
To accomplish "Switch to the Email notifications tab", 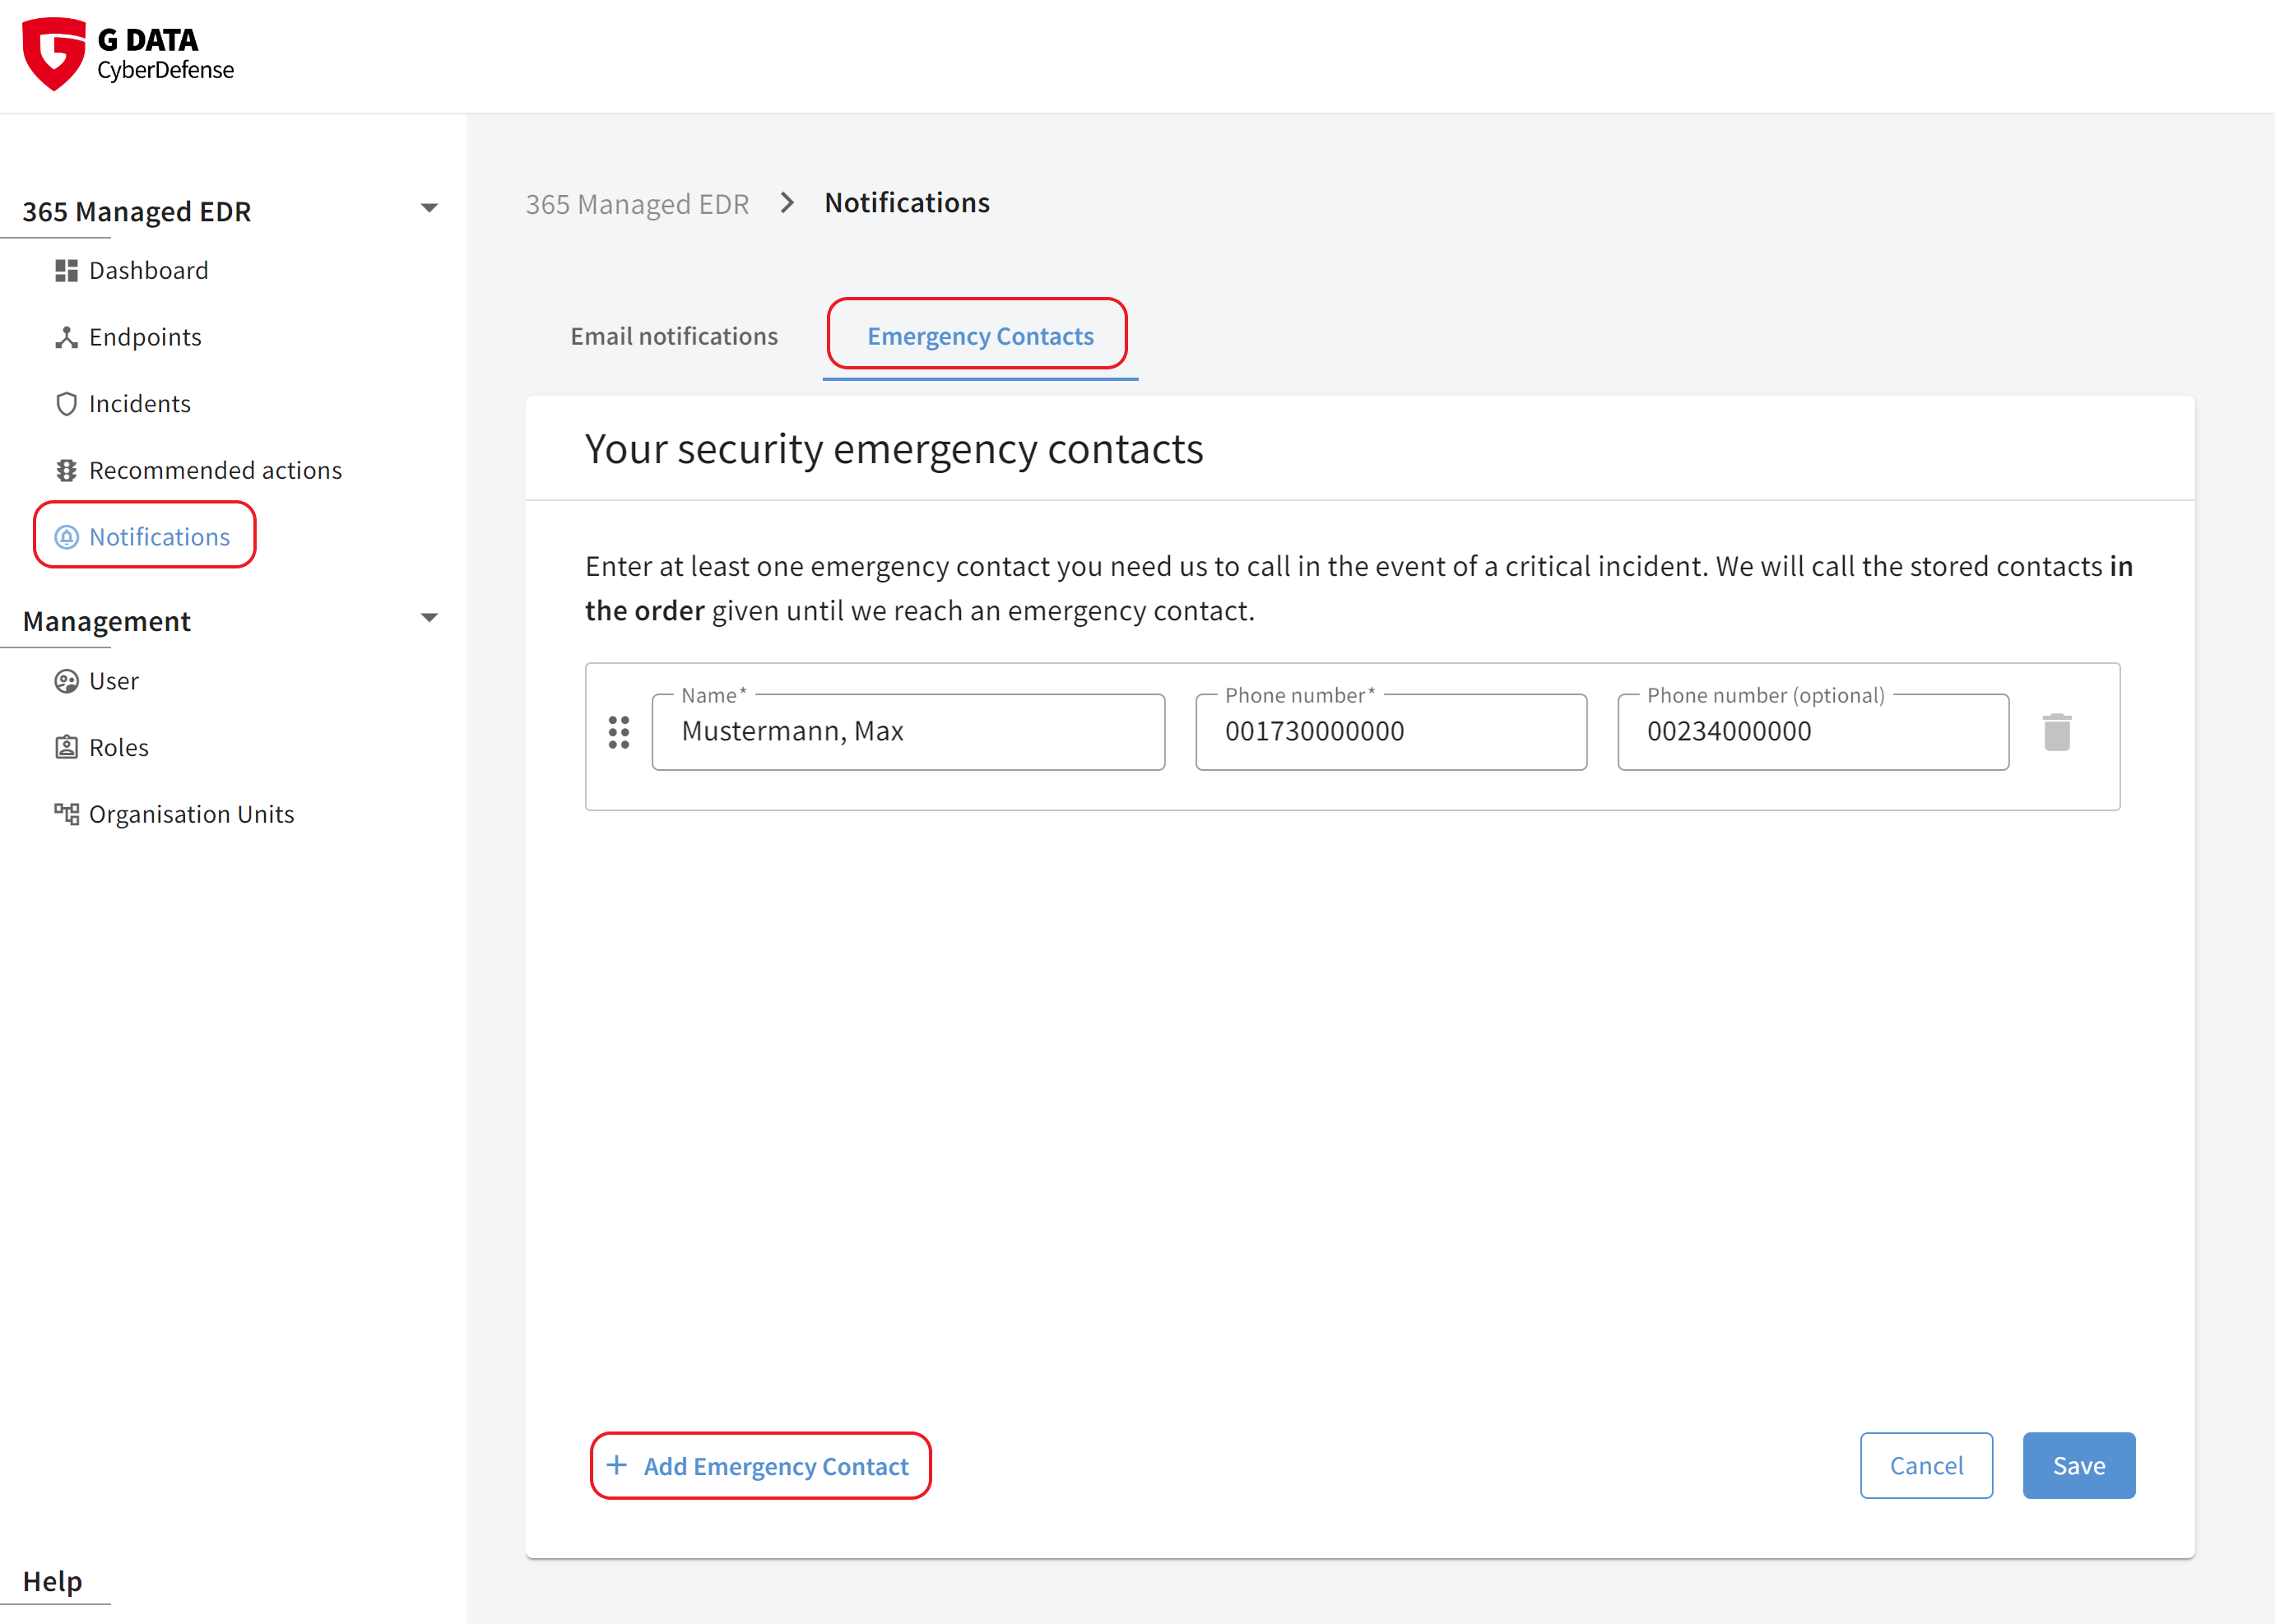I will pos(676,334).
